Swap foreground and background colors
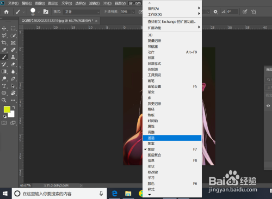 click(x=14, y=107)
